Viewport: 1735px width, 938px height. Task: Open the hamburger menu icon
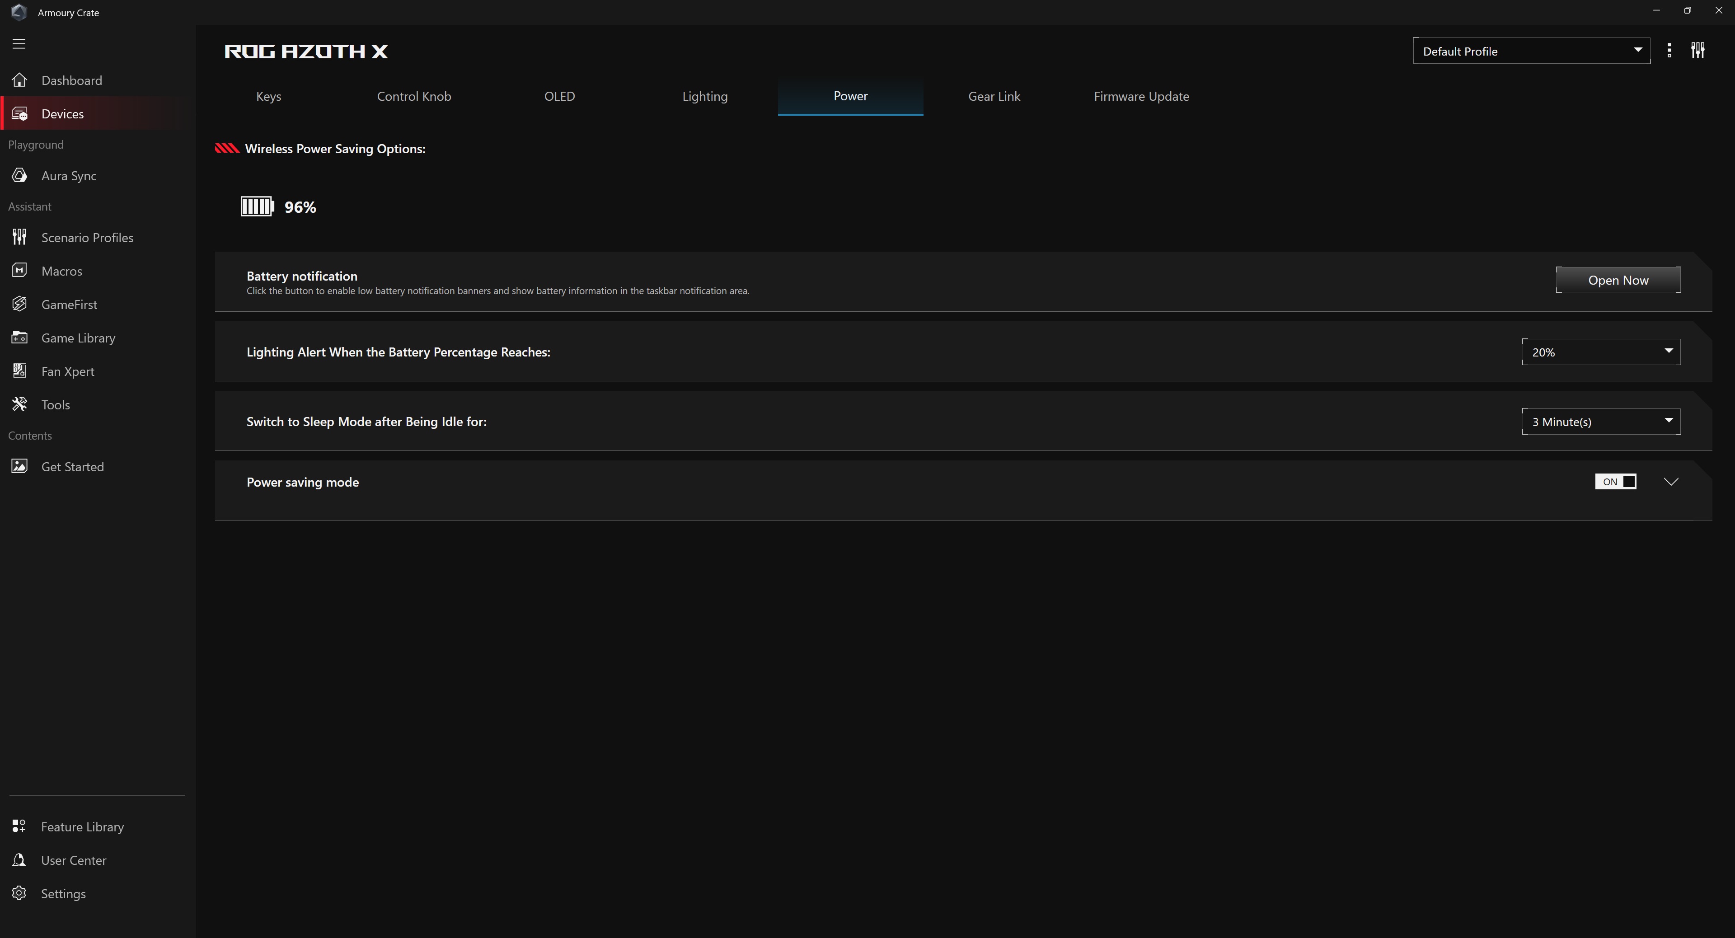point(19,44)
